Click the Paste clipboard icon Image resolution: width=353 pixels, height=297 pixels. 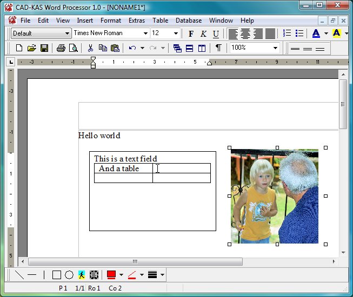coord(115,48)
